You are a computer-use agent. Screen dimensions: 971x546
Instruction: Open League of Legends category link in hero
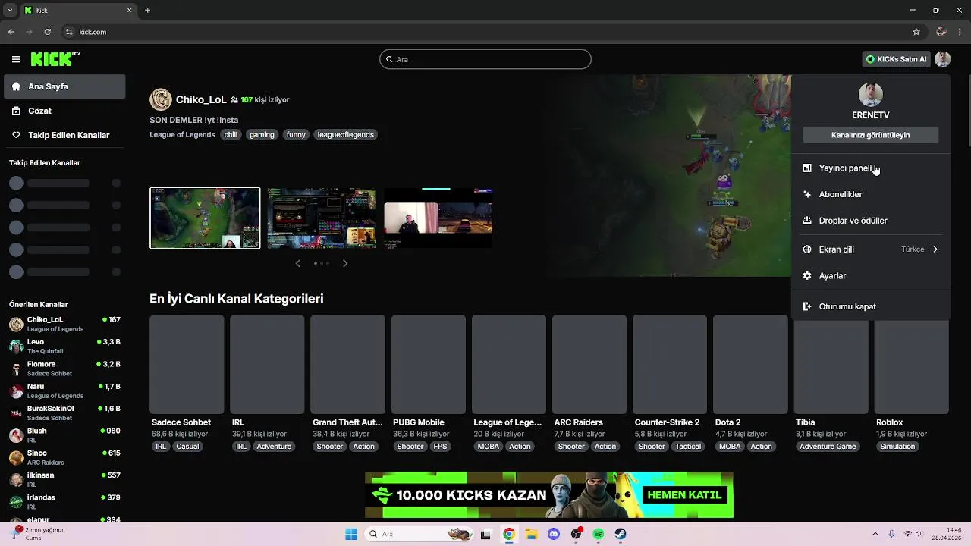tap(182, 135)
